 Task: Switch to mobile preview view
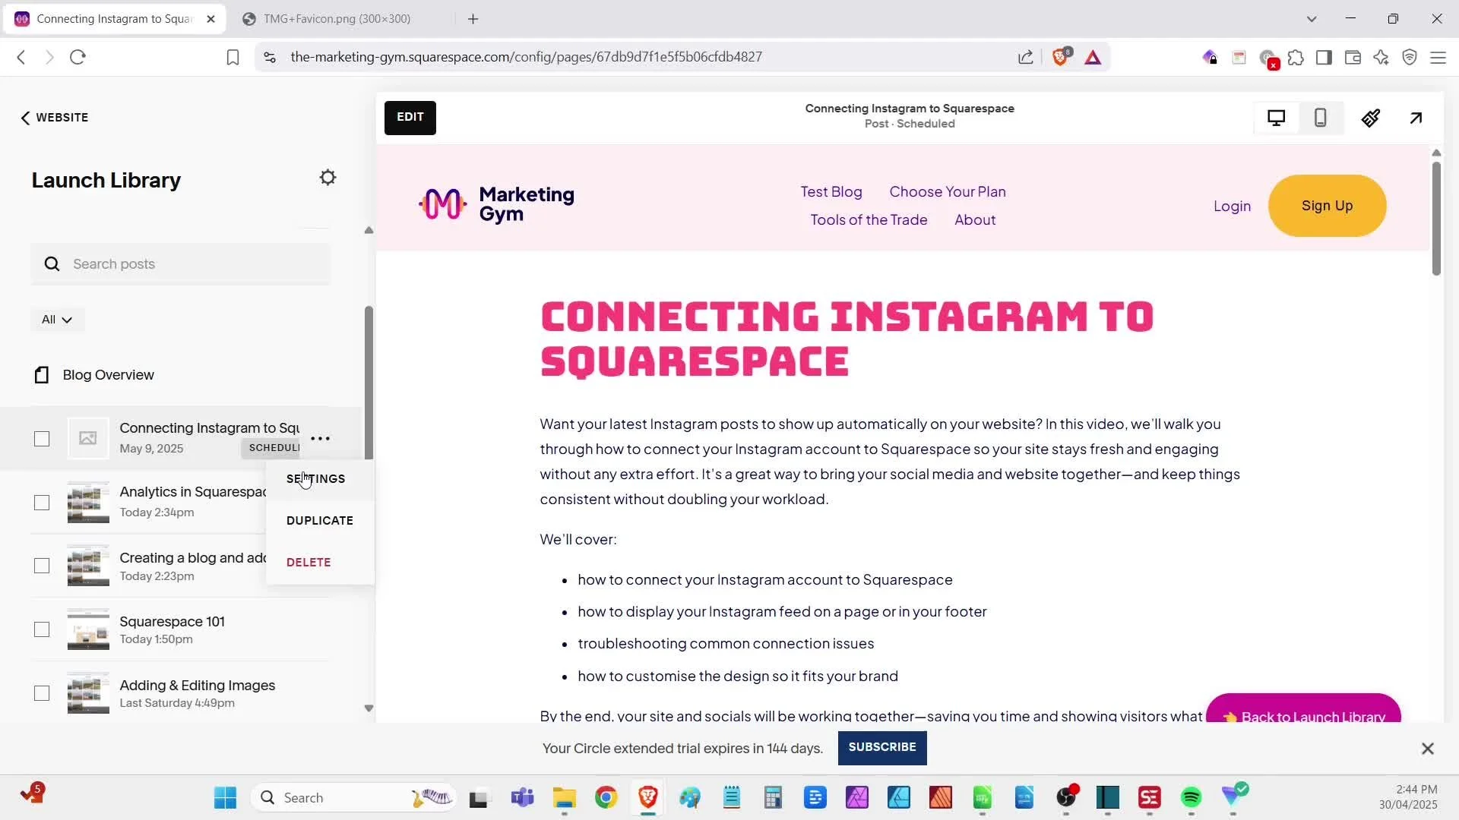[x=1320, y=118]
